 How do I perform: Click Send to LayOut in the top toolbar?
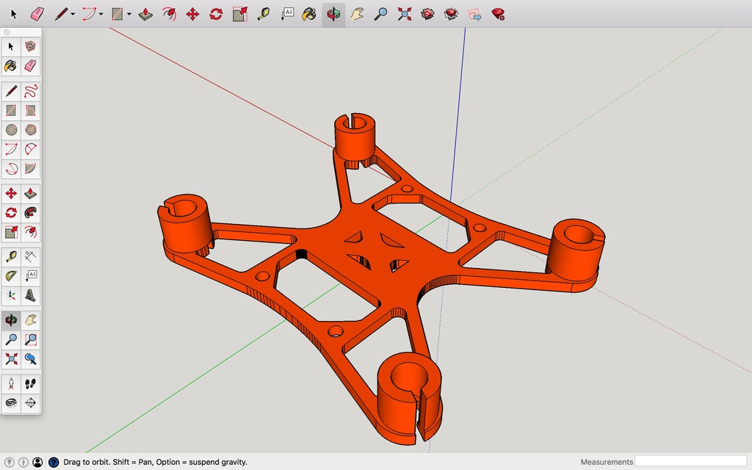(475, 14)
